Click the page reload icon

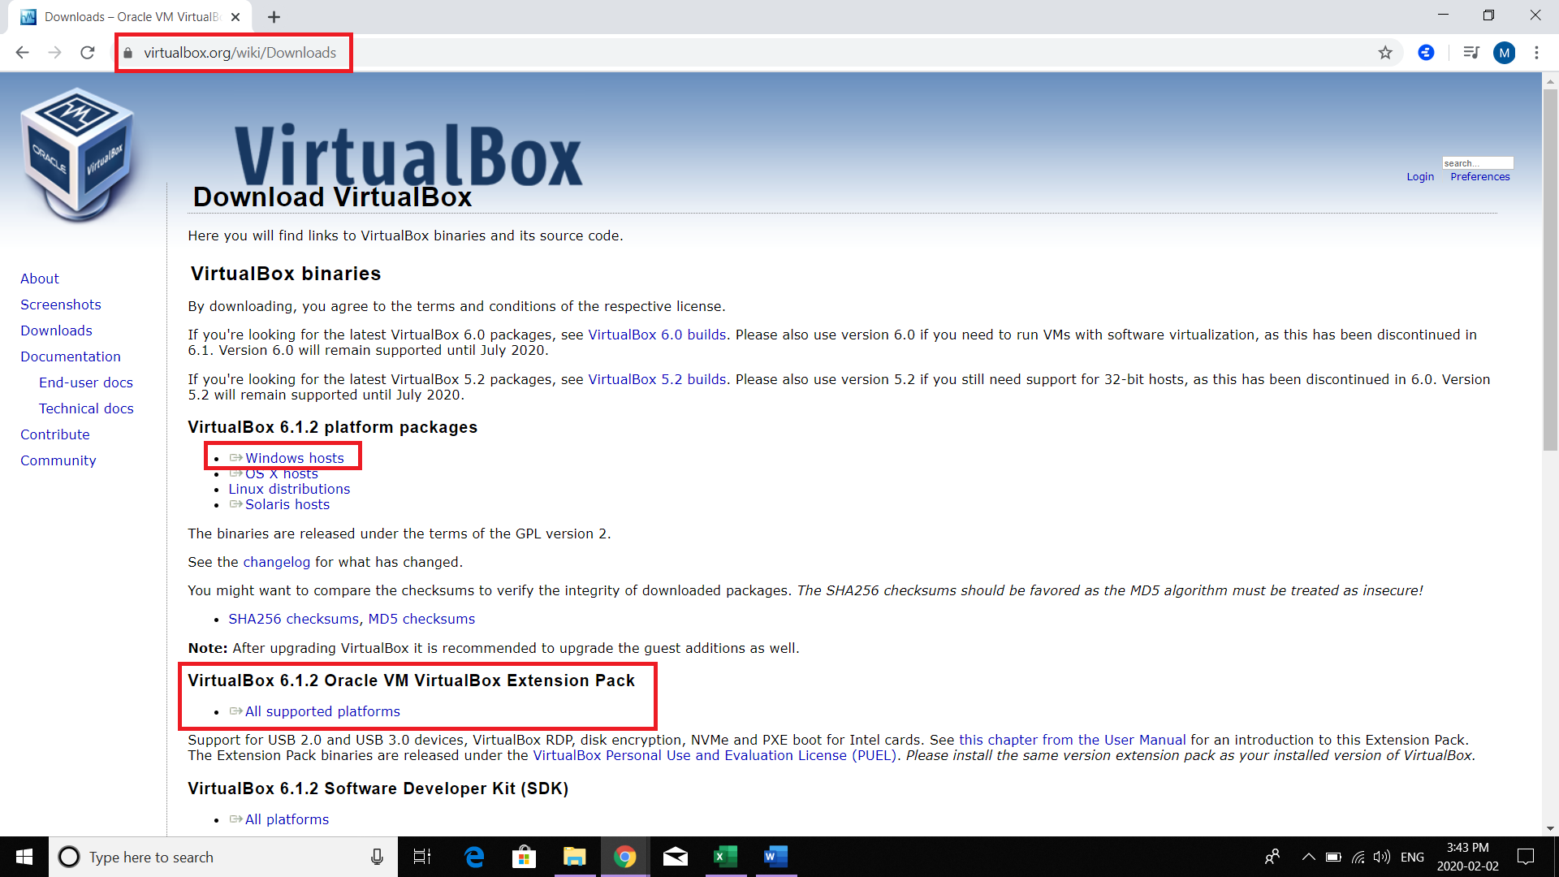(90, 53)
